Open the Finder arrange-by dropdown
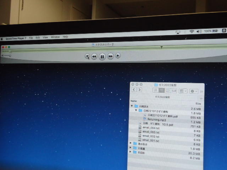This screenshot has height=170, width=227. coord(183,91)
